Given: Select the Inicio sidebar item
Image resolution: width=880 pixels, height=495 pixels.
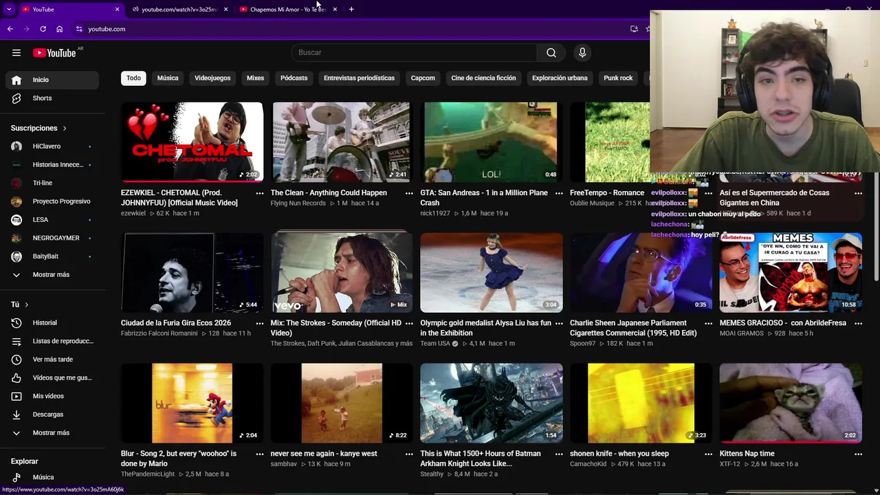Looking at the screenshot, I should [x=52, y=80].
